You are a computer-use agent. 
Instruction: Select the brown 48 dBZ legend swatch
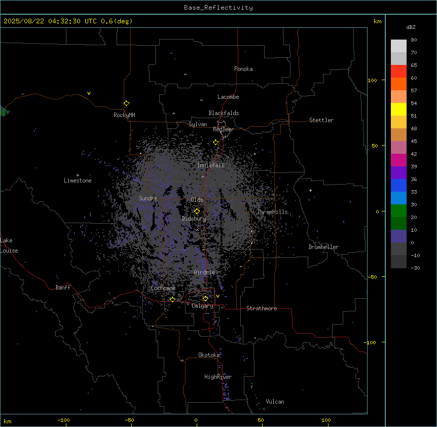pyautogui.click(x=398, y=134)
